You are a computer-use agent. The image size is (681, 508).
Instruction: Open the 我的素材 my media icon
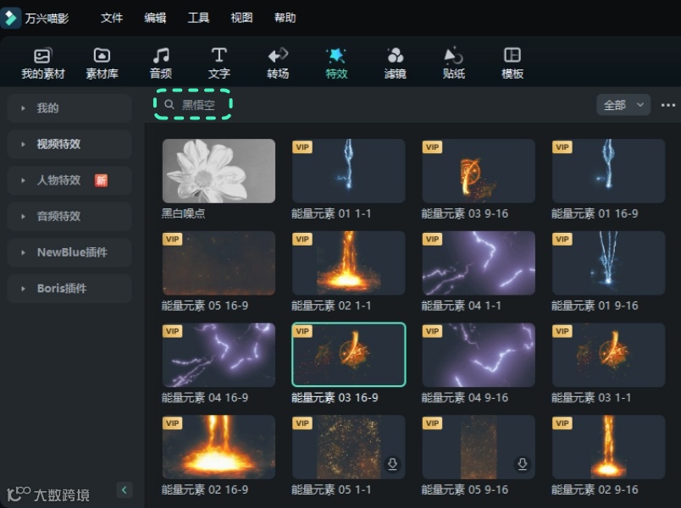click(x=42, y=59)
